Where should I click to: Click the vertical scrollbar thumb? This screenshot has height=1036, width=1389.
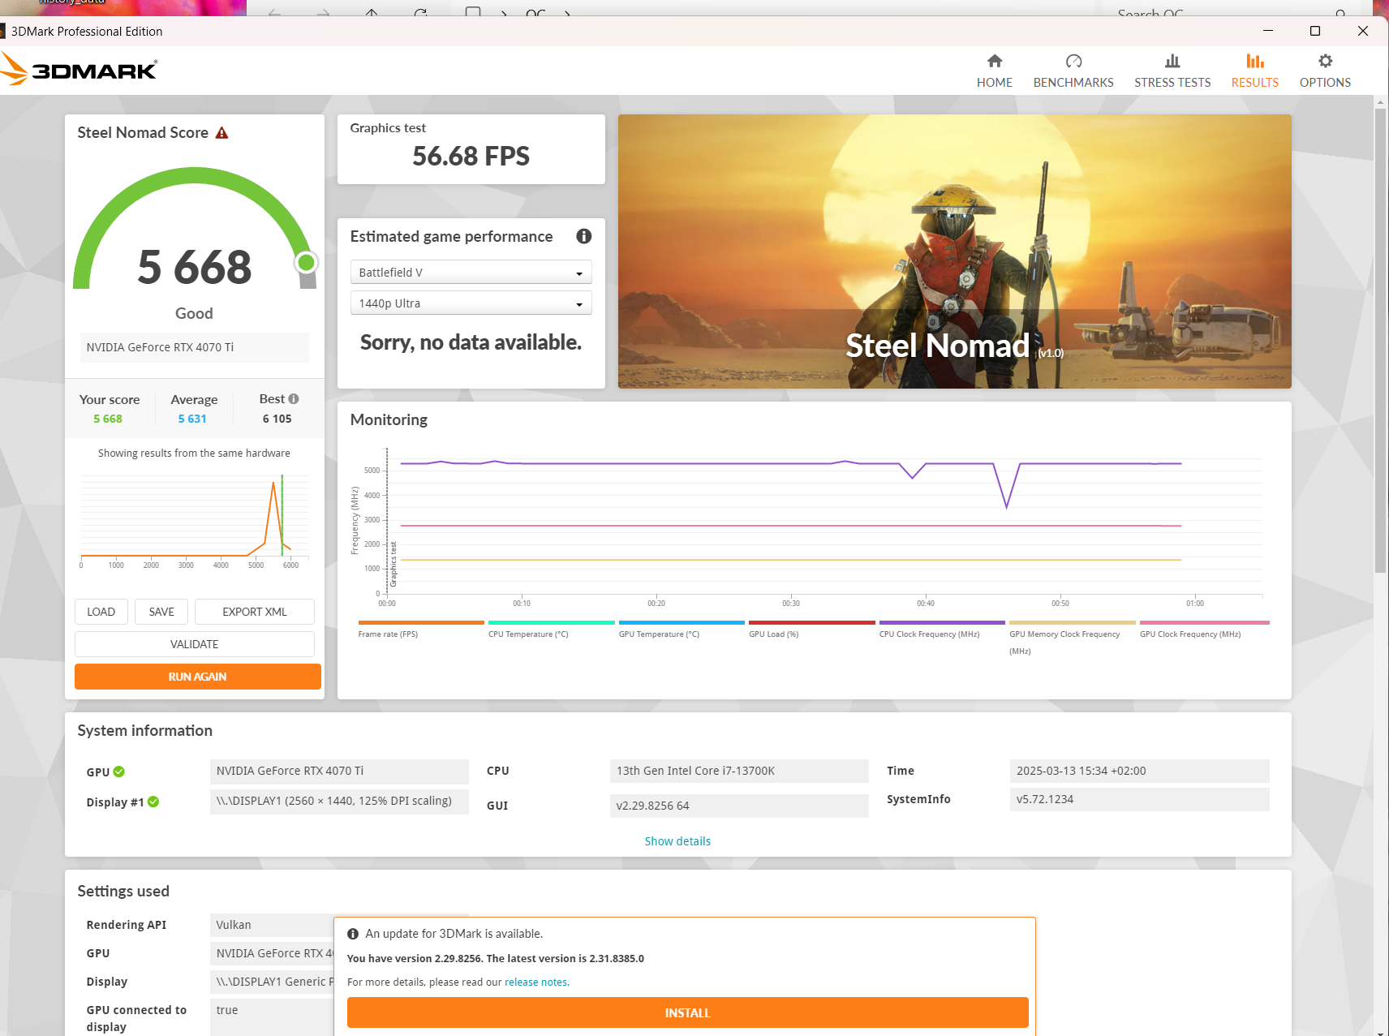pos(1380,341)
